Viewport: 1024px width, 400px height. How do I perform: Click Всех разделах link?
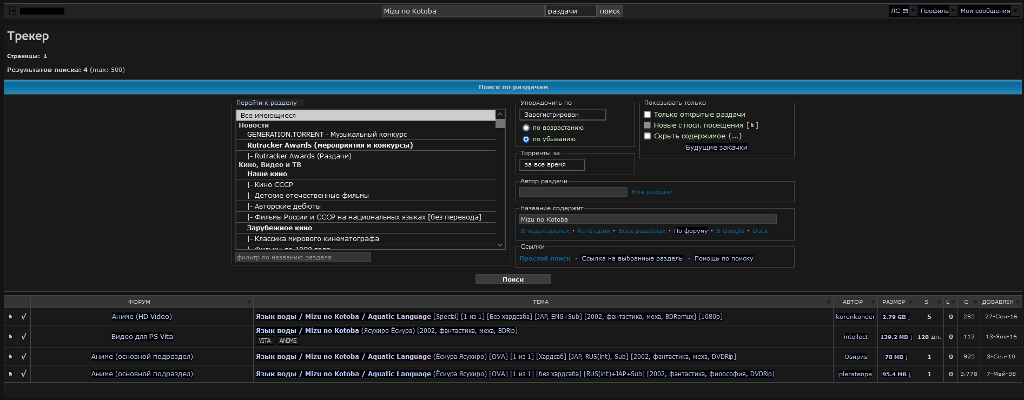click(642, 231)
